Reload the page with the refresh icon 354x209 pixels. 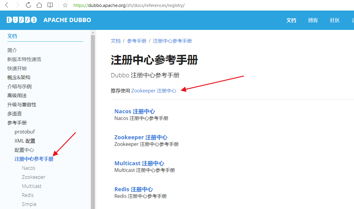(x=28, y=5)
